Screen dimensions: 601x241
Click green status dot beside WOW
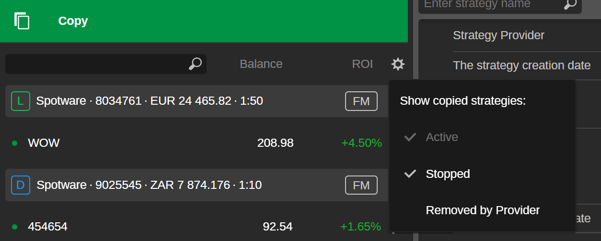[x=14, y=143]
